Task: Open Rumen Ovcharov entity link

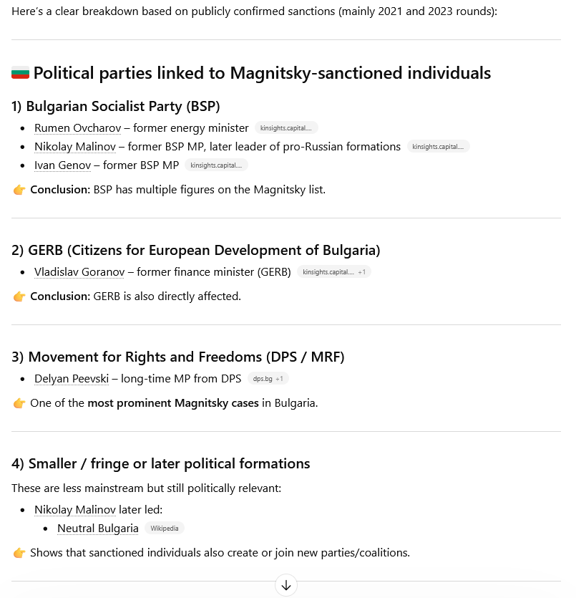Action: pos(78,128)
